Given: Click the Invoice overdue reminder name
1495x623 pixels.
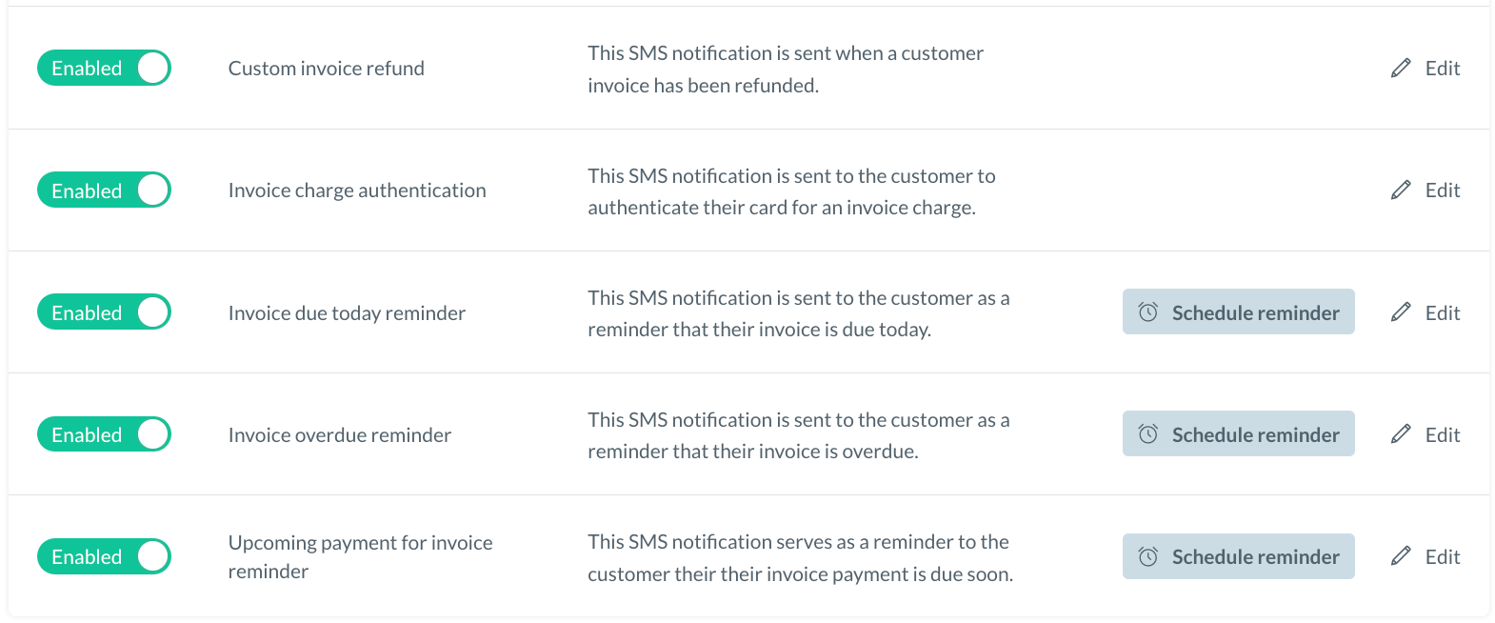Looking at the screenshot, I should click(339, 435).
